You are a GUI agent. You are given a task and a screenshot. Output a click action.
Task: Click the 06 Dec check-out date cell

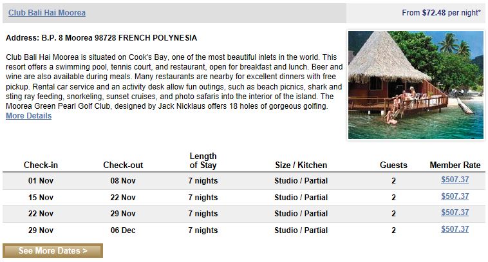pyautogui.click(x=123, y=230)
